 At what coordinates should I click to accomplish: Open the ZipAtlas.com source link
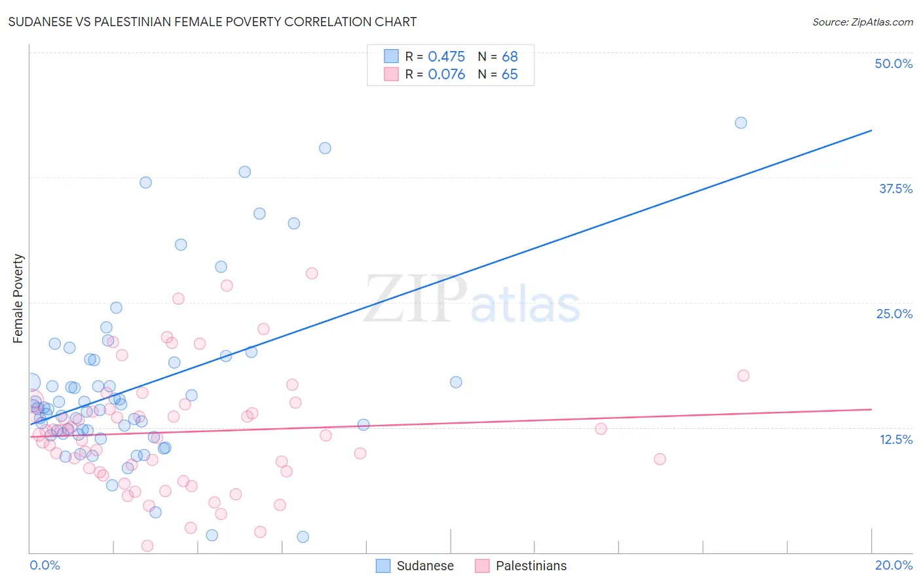coord(863,22)
